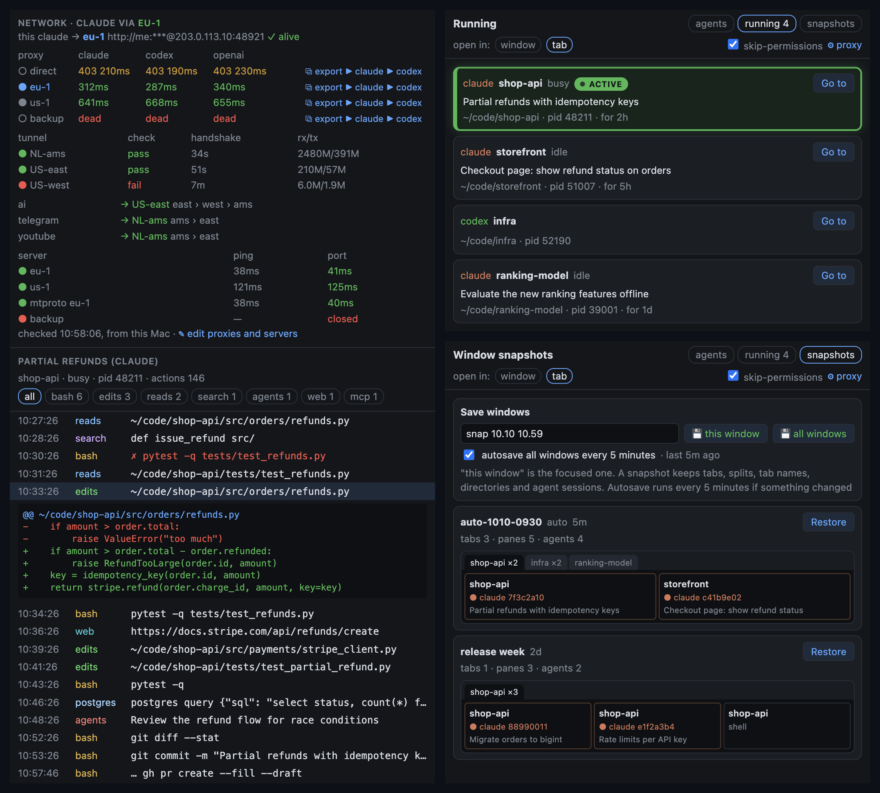Click the export icon in the eu-1 proxy row
The width and height of the screenshot is (880, 793).
[x=308, y=87]
